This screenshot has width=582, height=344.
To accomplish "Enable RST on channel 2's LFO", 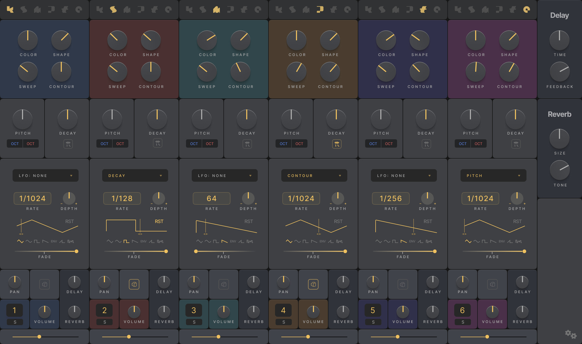I will point(159,221).
